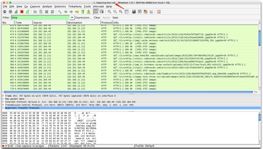Open the Edit menu
The height and width of the screenshot is (149, 263).
coord(12,6)
